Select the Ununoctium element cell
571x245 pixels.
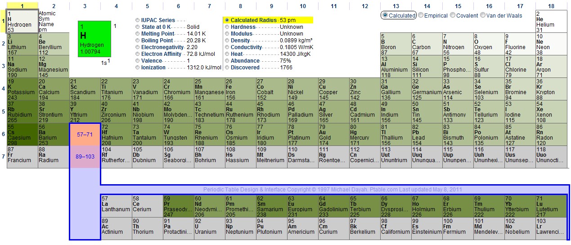551,157
